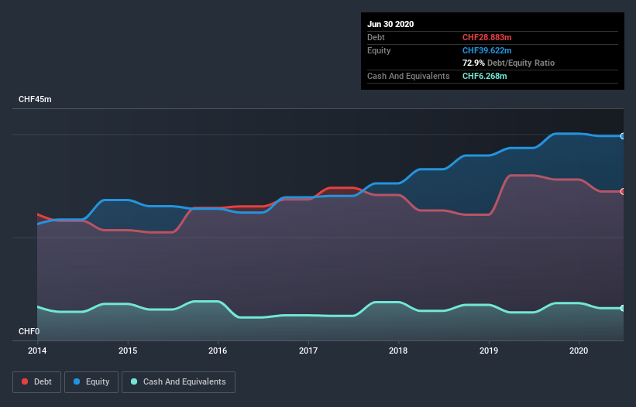Click the CHF39.622m equity value

(x=486, y=50)
